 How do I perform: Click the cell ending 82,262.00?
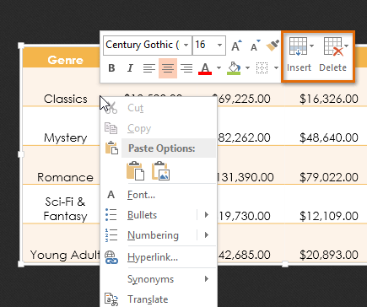click(244, 137)
